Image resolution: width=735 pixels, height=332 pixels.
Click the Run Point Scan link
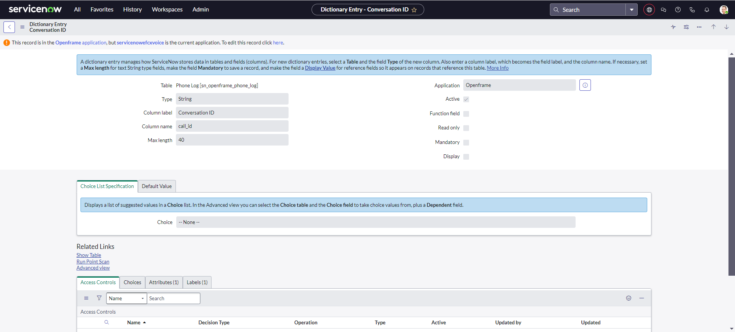(x=93, y=262)
